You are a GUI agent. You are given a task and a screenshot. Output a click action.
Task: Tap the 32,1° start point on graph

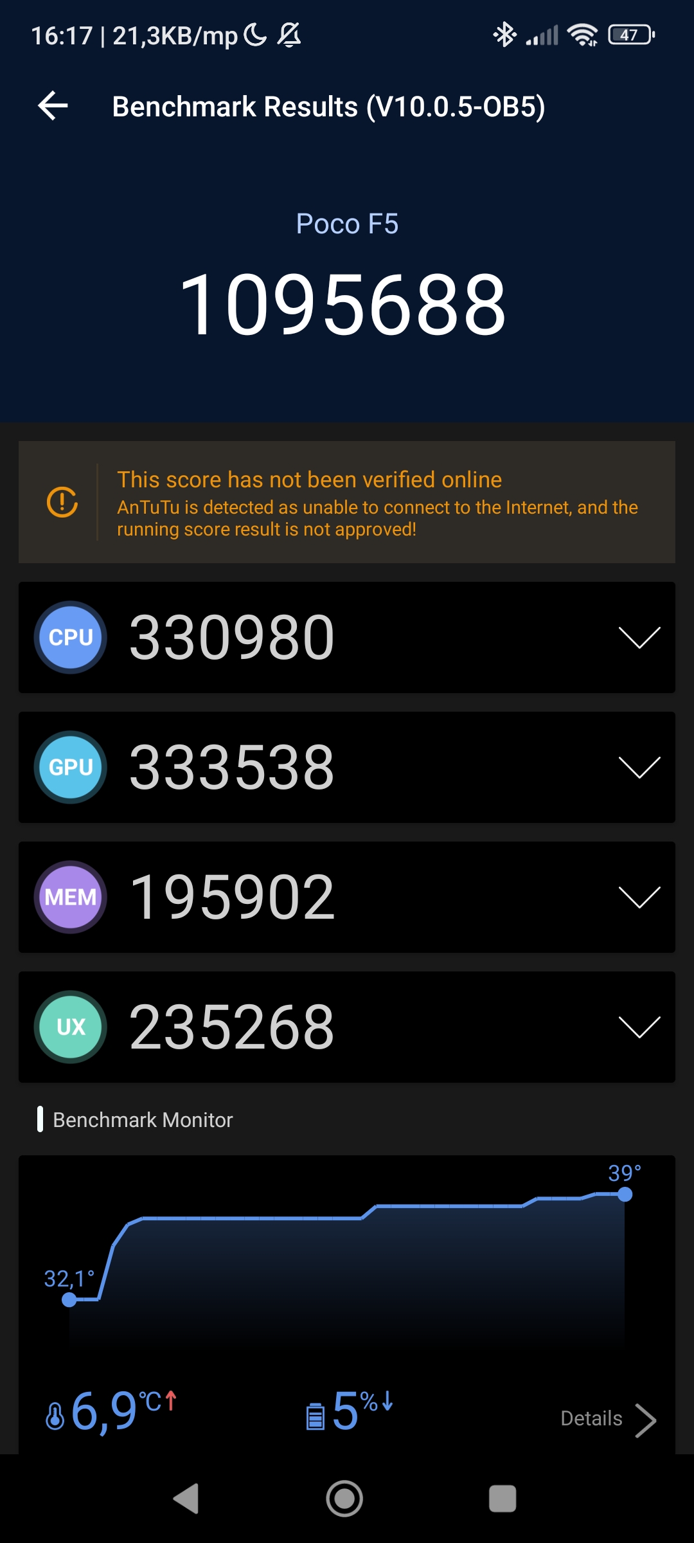point(69,1299)
